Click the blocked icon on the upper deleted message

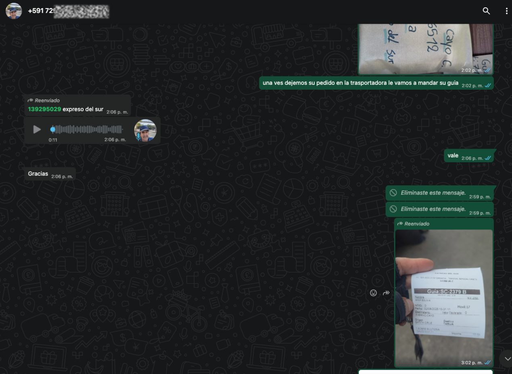tap(393, 193)
